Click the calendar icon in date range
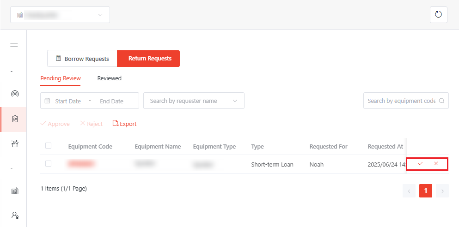Image resolution: width=459 pixels, height=227 pixels. [x=47, y=101]
